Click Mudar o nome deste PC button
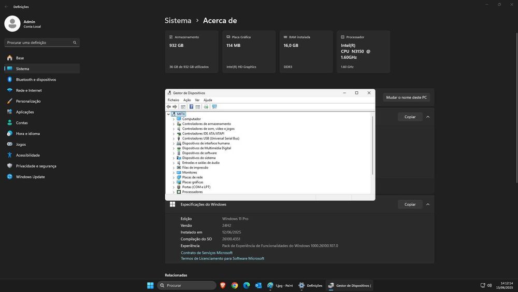 click(406, 97)
